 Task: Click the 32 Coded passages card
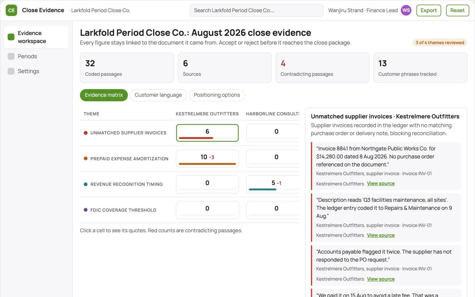127,68
